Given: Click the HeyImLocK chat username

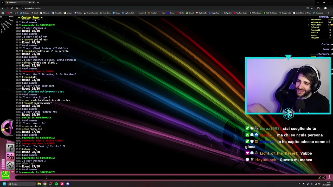Looking at the screenshot, I should (x=266, y=160).
